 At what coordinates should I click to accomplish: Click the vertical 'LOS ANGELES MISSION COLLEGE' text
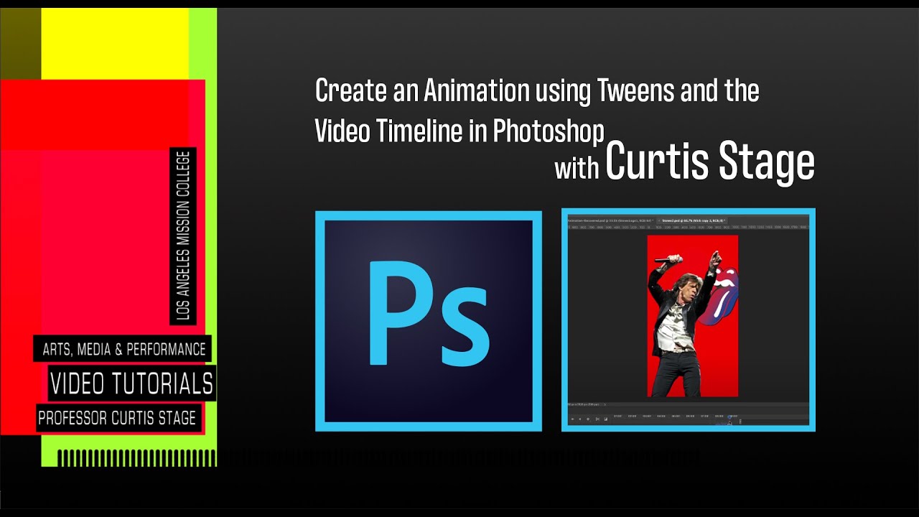click(x=183, y=235)
